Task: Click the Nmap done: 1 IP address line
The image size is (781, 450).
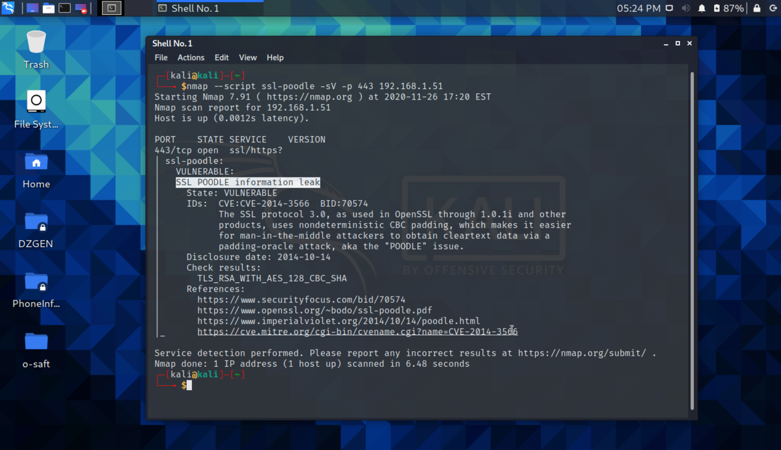Action: [x=312, y=364]
